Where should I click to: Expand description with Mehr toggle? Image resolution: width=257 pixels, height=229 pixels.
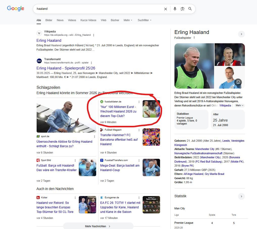point(240,105)
